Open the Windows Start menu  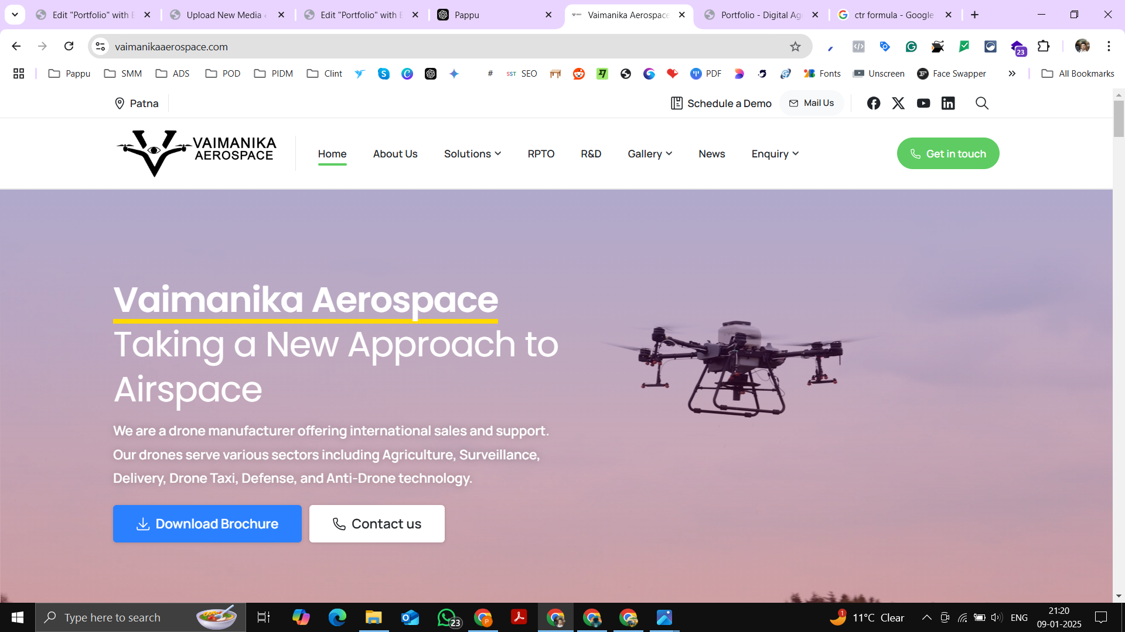18,617
